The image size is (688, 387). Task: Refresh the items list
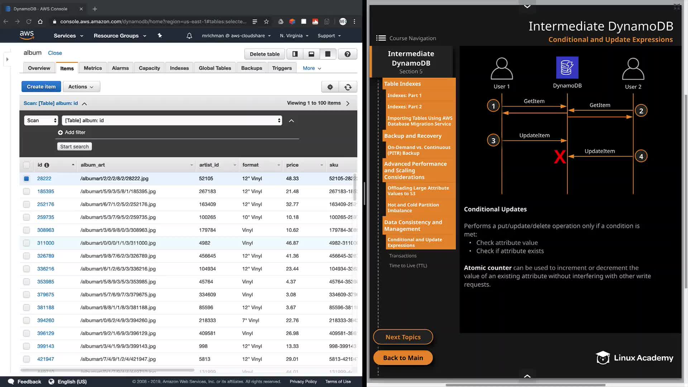(348, 87)
